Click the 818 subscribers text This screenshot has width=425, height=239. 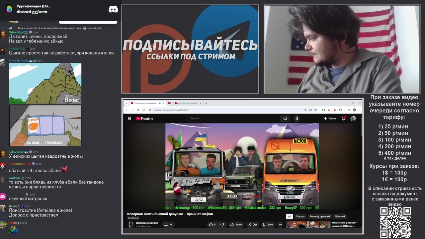pyautogui.click(x=143, y=226)
